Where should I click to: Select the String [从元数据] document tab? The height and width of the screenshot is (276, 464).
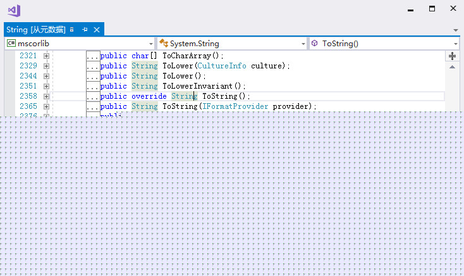(35, 30)
